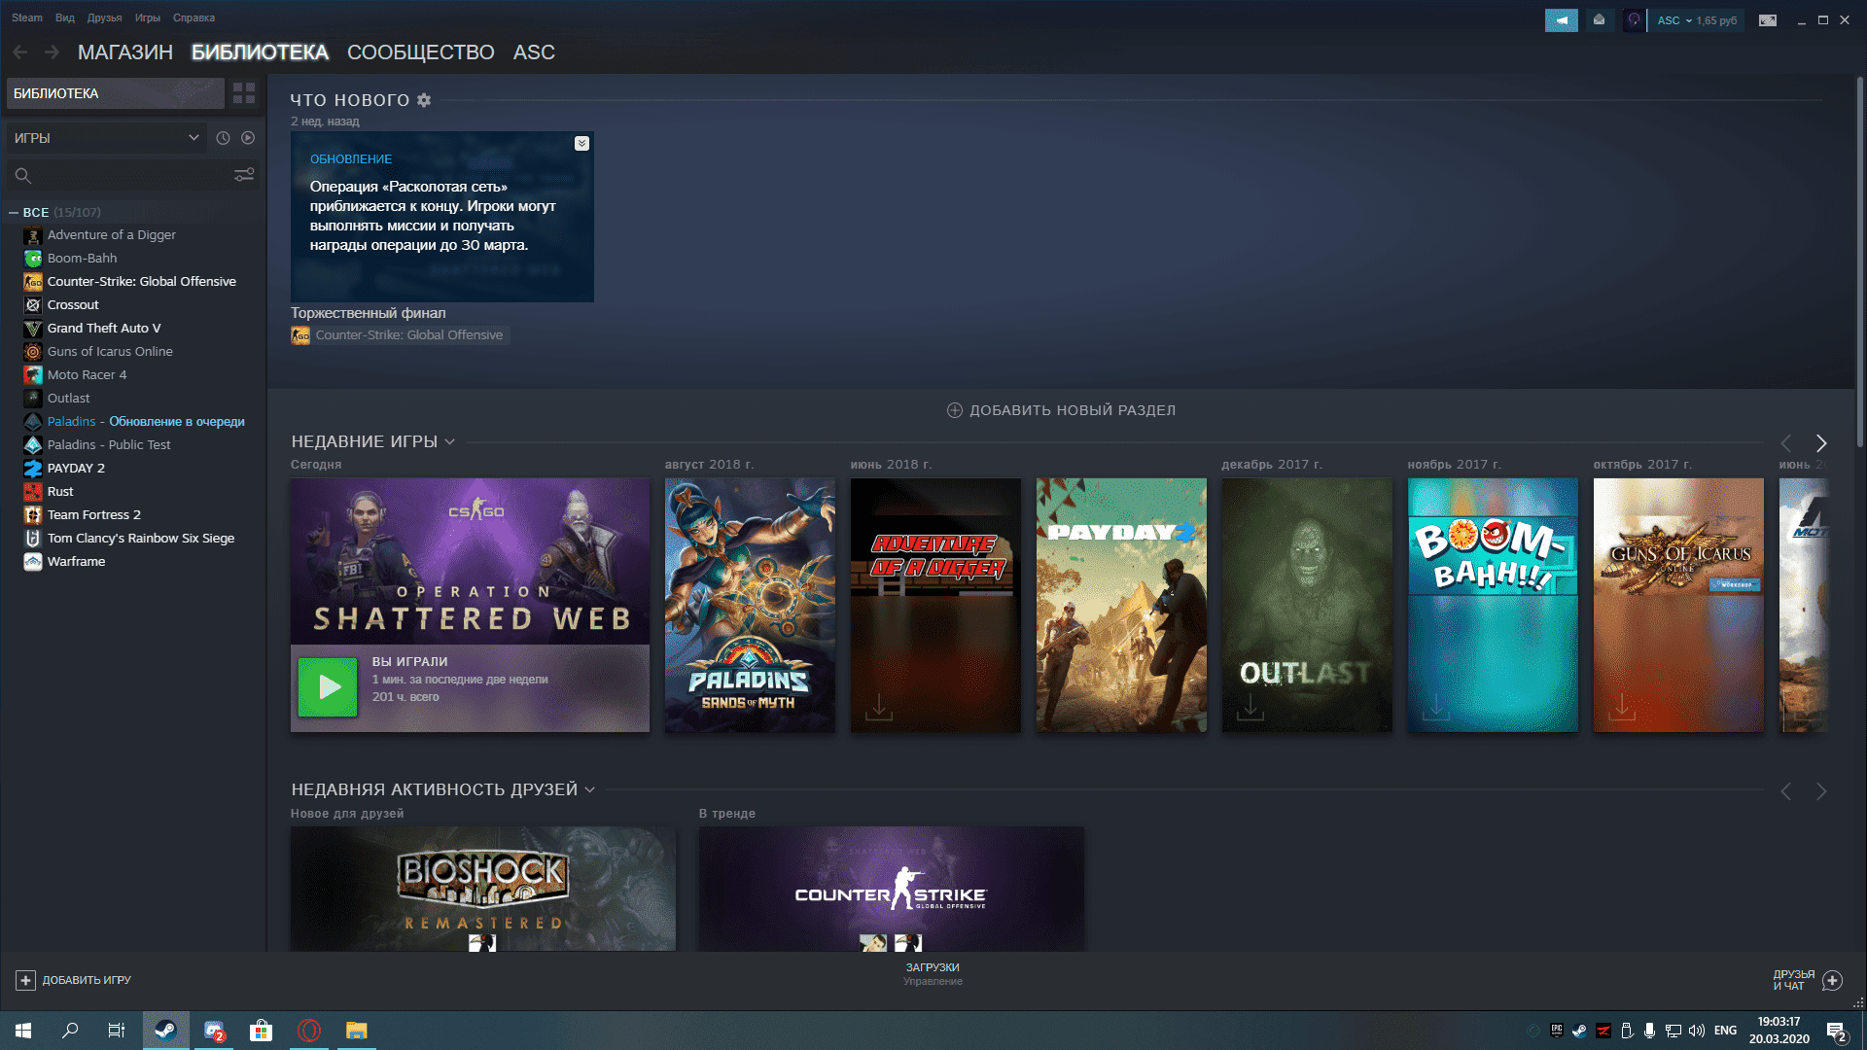The image size is (1867, 1050).
Task: Click ДОБАВИТЬ НОВЫЙ РАЗДЕЛ button
Action: point(1061,410)
